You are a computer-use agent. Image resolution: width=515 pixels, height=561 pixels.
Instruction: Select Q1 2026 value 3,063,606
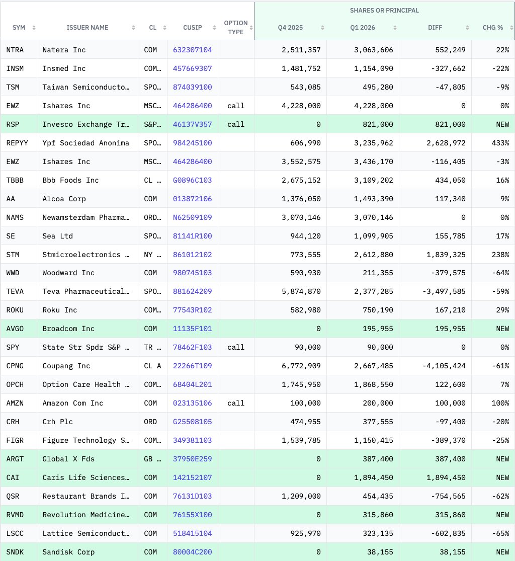coord(373,50)
